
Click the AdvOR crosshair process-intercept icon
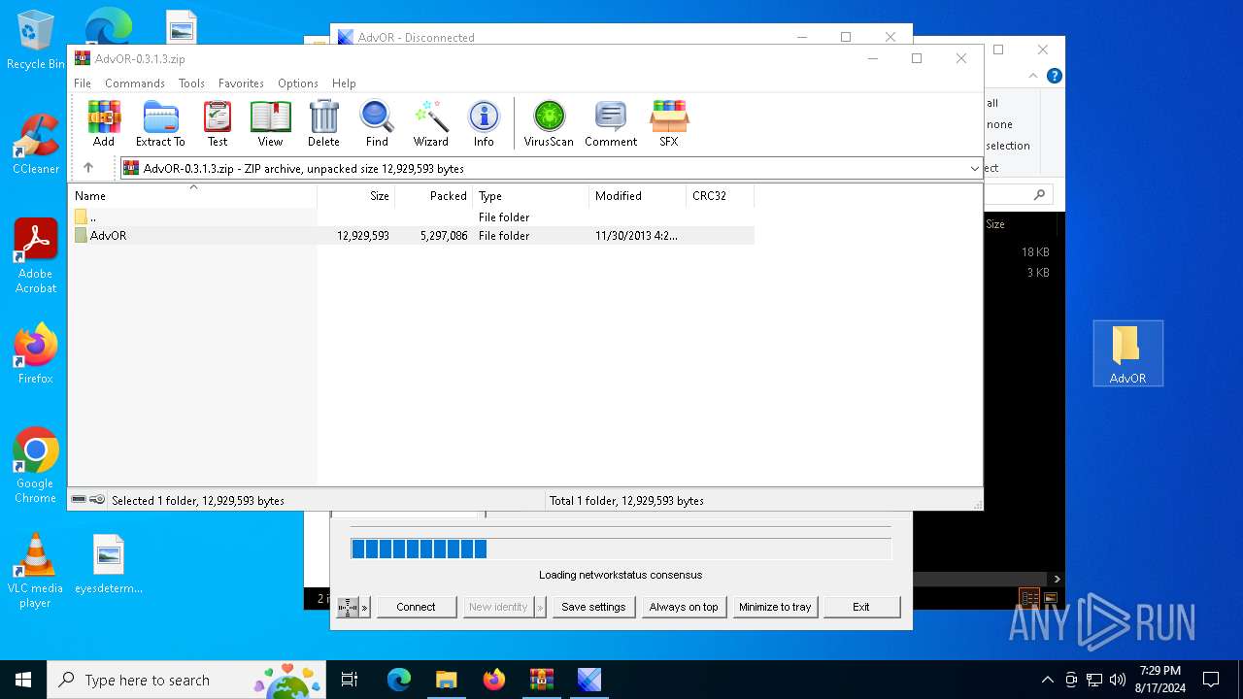point(348,607)
